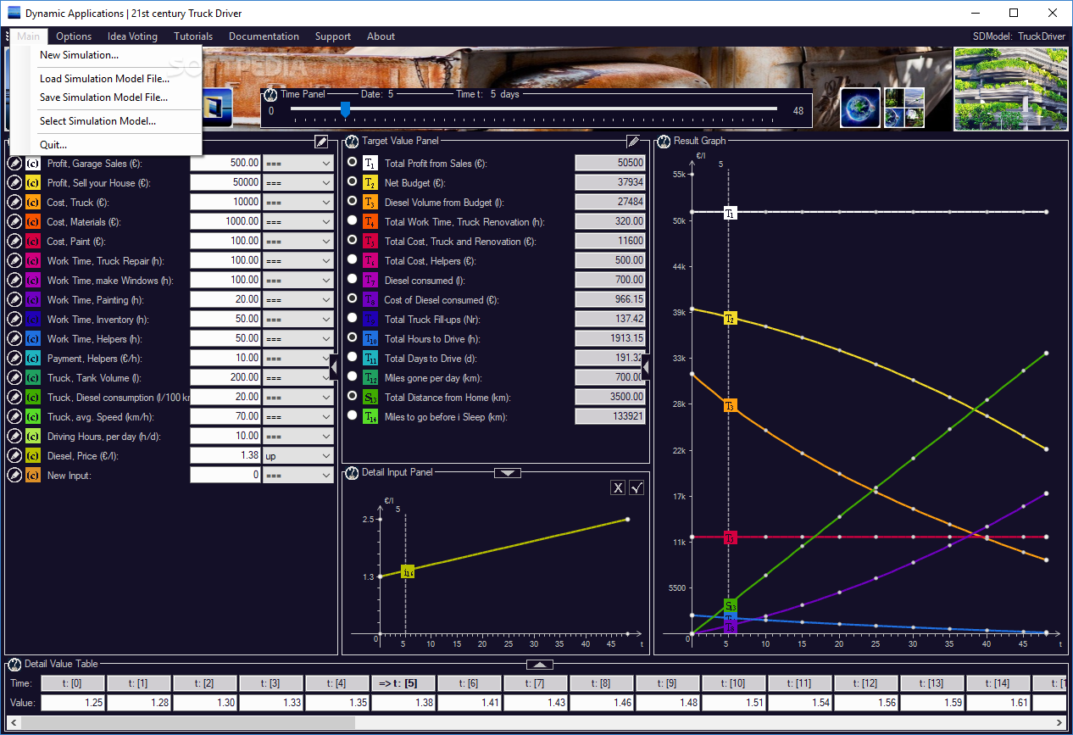Viewport: 1073px width, 735px height.
Task: Click the (c) icon of Profit, Sell your House
Action: (x=33, y=182)
